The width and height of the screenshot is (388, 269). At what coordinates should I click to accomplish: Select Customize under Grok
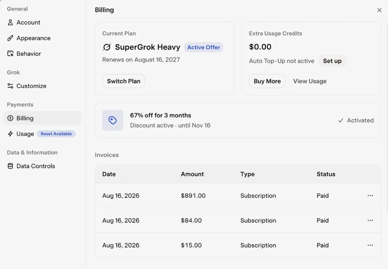42,86
